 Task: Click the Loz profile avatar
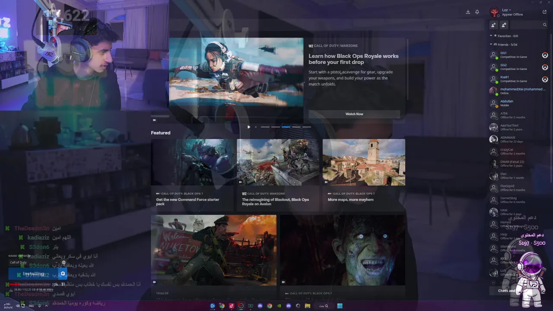(494, 12)
